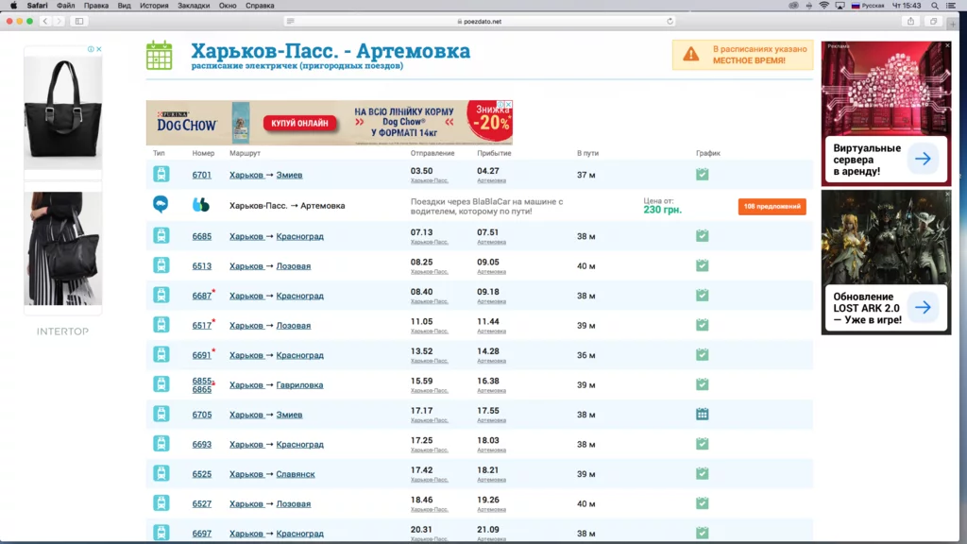Click train type icon in row 6513
This screenshot has height=544, width=967.
point(161,265)
